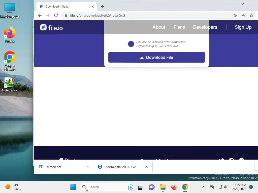Click the cloud sync tray icon
This screenshot has height=193, width=258.
212,187
